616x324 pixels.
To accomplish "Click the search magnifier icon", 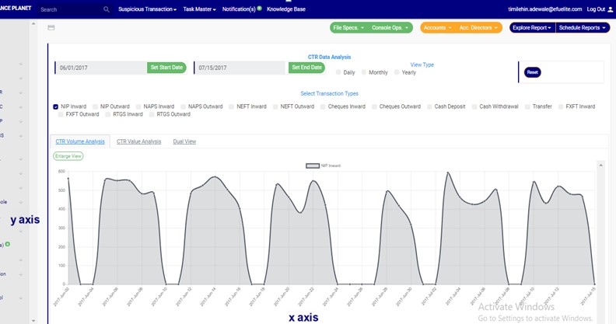I will [107, 9].
